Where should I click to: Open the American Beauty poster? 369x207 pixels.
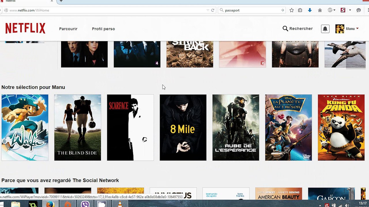pyautogui.click(x=278, y=193)
